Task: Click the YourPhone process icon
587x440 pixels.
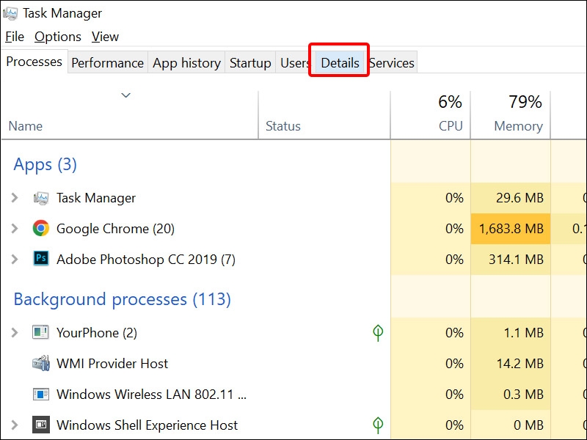Action: coord(41,333)
